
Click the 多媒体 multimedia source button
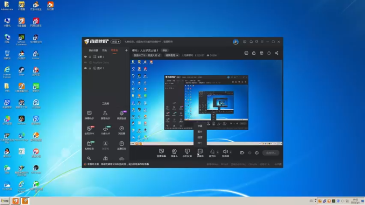point(200,153)
